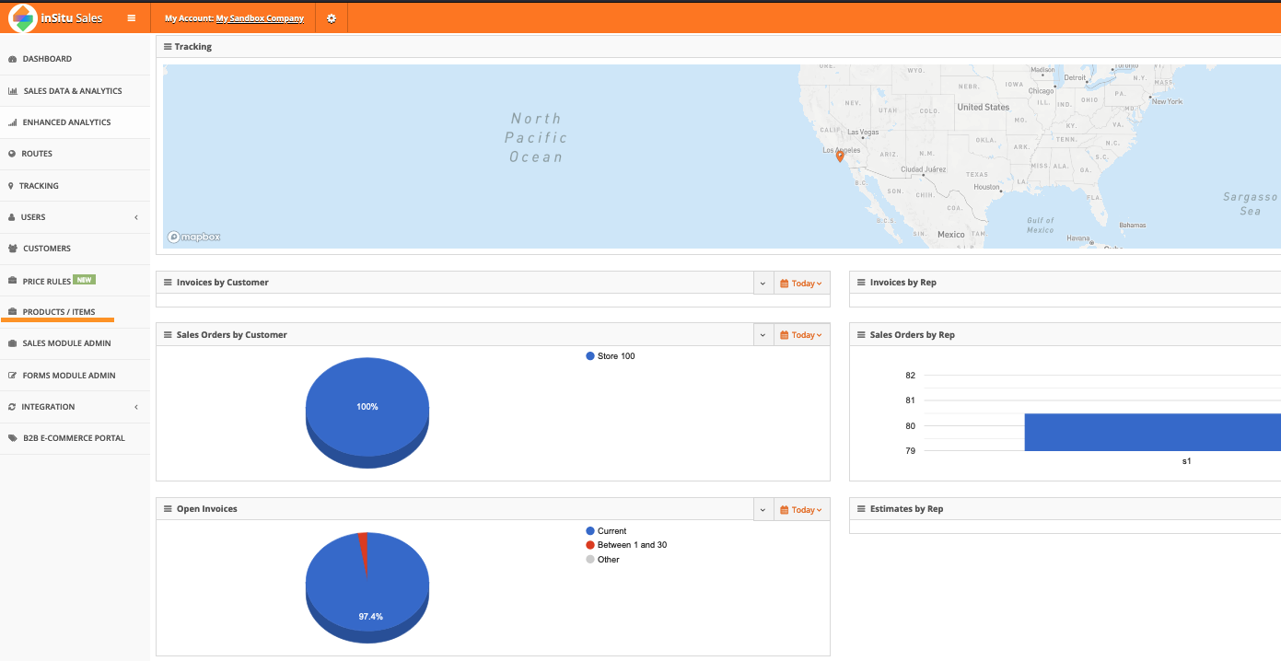1281x661 pixels.
Task: Click the blue 100% pie chart slice
Action: (x=367, y=407)
